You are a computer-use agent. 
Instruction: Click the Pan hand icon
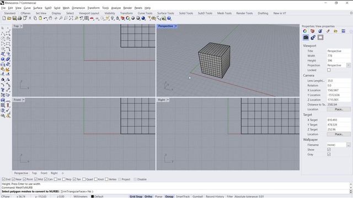pyautogui.click(x=51, y=18)
